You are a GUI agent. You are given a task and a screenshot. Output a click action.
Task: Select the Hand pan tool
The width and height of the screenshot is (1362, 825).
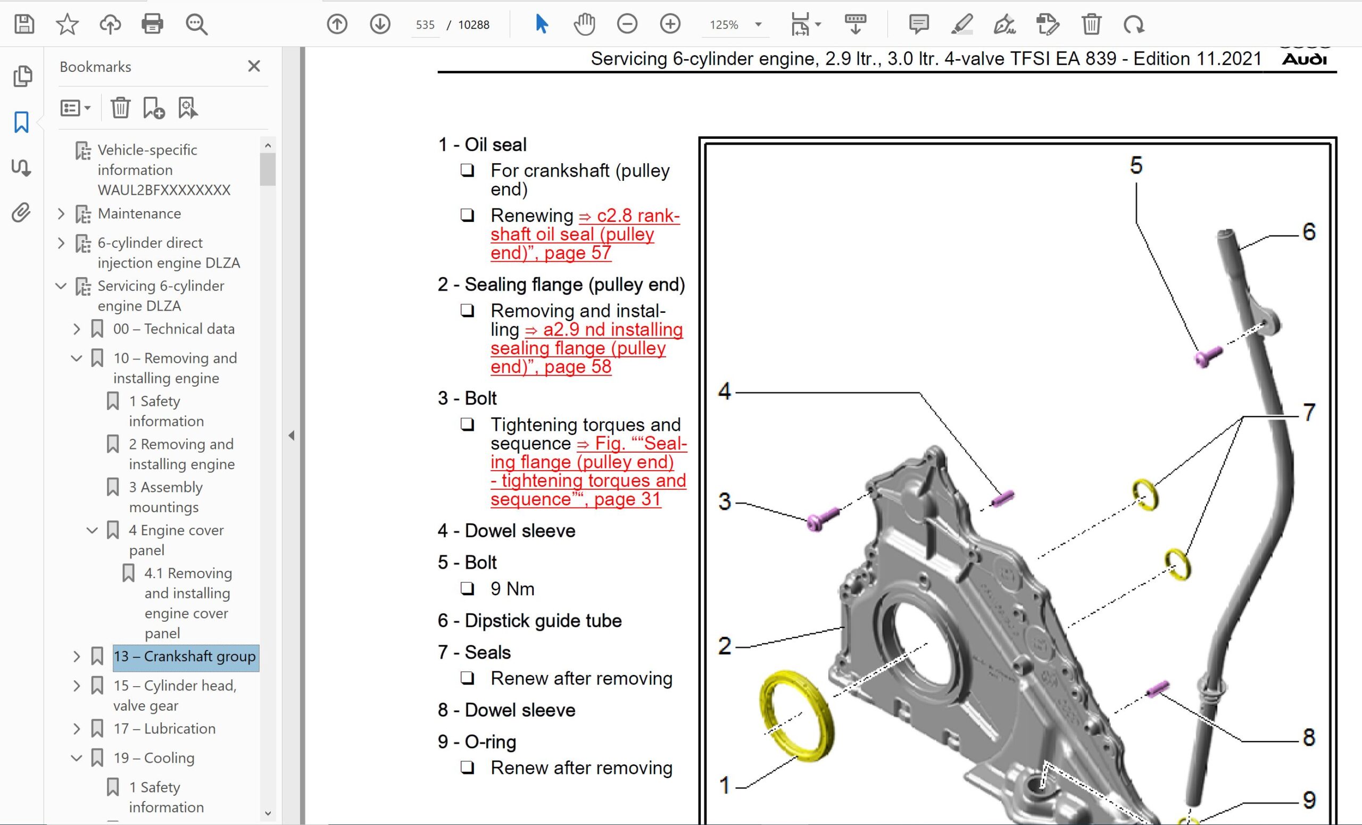point(584,24)
